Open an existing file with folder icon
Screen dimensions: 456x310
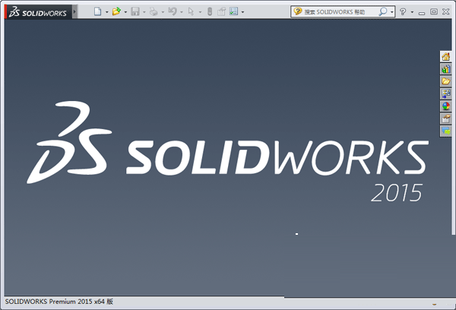[116, 11]
